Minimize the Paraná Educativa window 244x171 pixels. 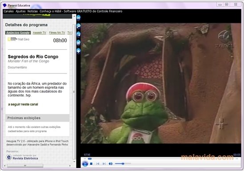coord(220,4)
